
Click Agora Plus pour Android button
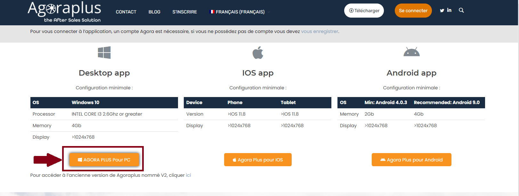411,160
